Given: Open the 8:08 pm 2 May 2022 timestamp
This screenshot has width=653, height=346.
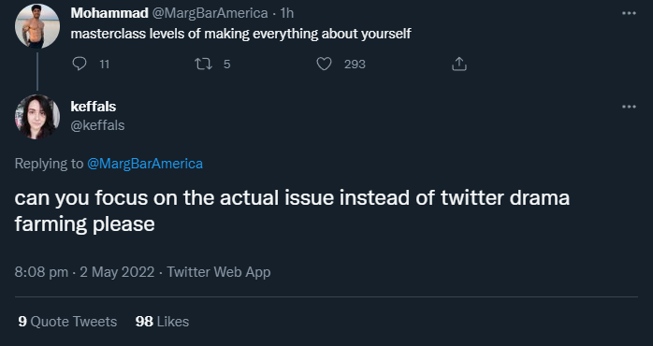Looking at the screenshot, I should click(84, 272).
